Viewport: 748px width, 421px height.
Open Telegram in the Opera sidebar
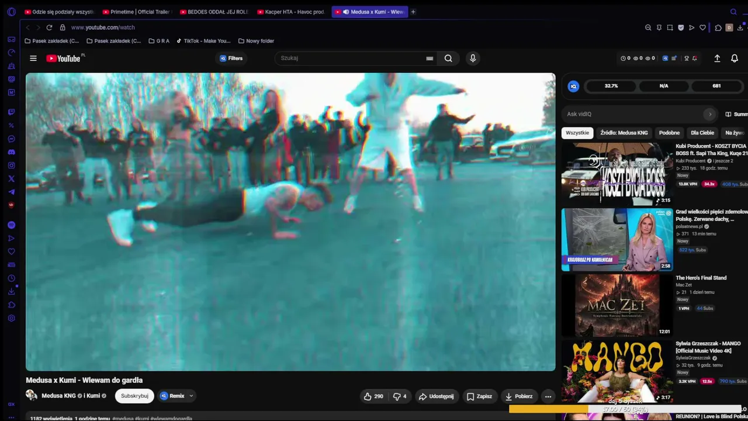(11, 192)
